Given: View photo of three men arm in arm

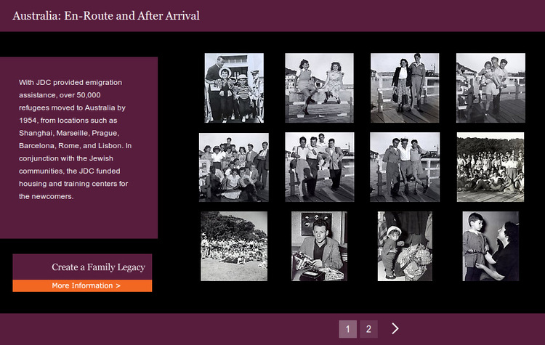Looking at the screenshot, I should point(405,167).
